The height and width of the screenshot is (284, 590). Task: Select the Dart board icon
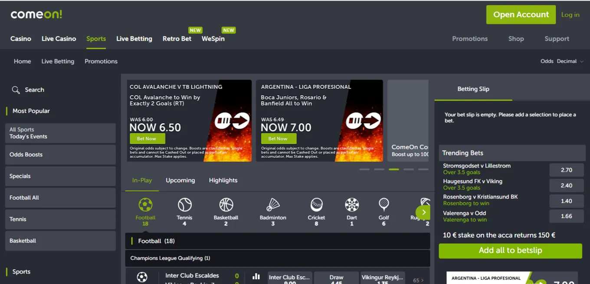(x=352, y=205)
